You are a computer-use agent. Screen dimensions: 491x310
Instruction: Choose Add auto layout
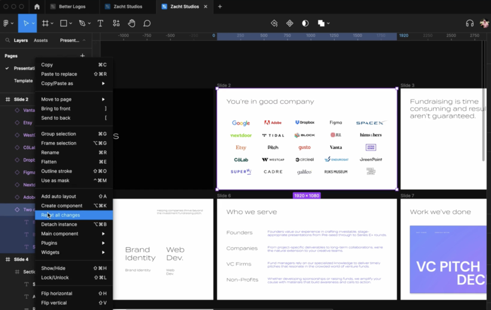[74, 196]
